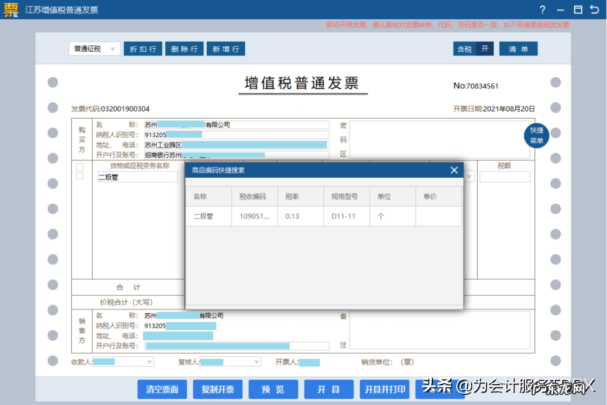The height and width of the screenshot is (405, 607).
Task: Click the 票 app logo icon
Action: (x=11, y=10)
